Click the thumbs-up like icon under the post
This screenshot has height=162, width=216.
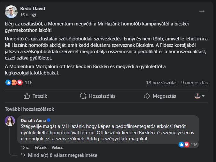tap(27, 96)
